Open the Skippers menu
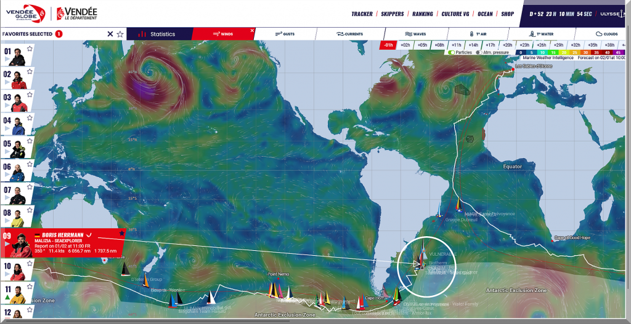 [393, 14]
